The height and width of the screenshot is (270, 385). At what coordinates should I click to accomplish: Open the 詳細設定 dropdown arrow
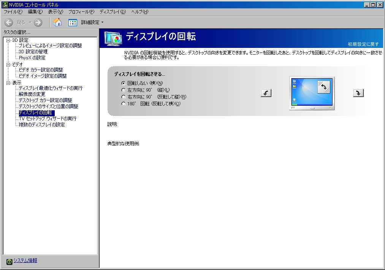tap(102, 22)
